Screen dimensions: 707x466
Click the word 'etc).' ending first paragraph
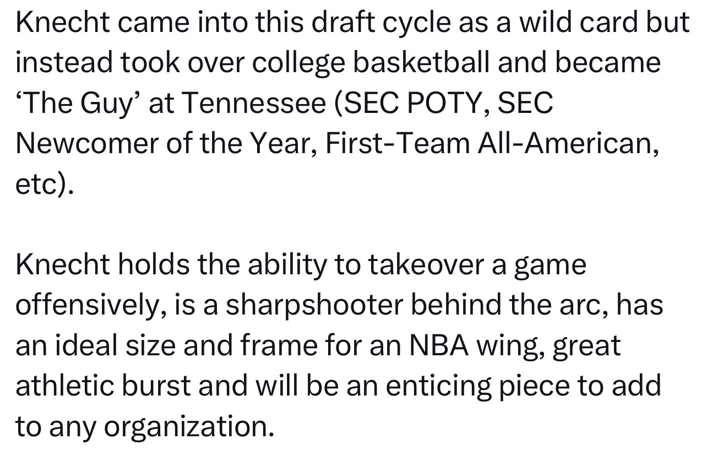click(44, 185)
